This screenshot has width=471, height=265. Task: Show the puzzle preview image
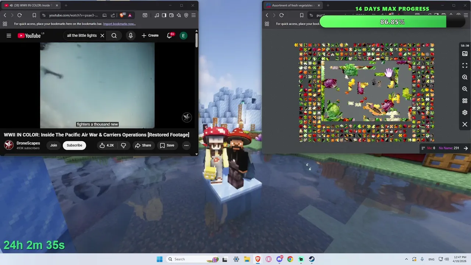[x=465, y=54]
